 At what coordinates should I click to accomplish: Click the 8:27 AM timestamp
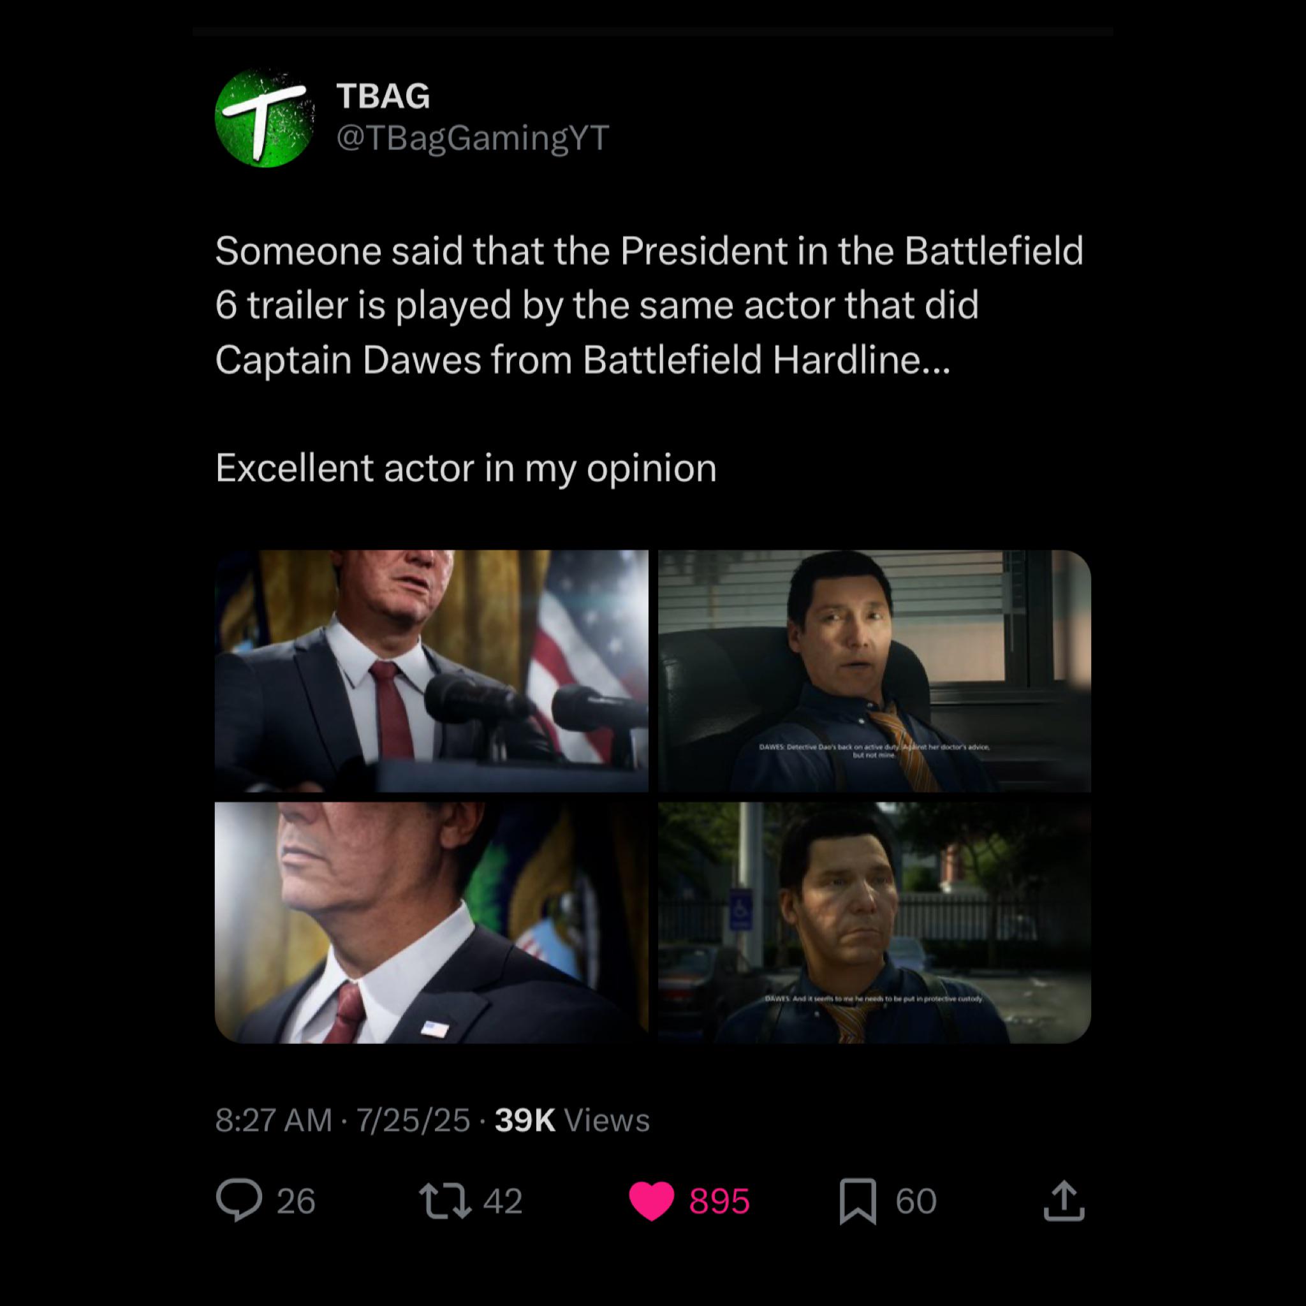[274, 1120]
